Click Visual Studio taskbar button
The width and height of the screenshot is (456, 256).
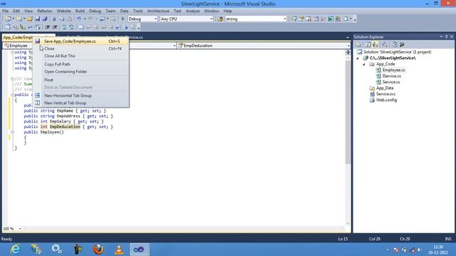[x=139, y=250]
